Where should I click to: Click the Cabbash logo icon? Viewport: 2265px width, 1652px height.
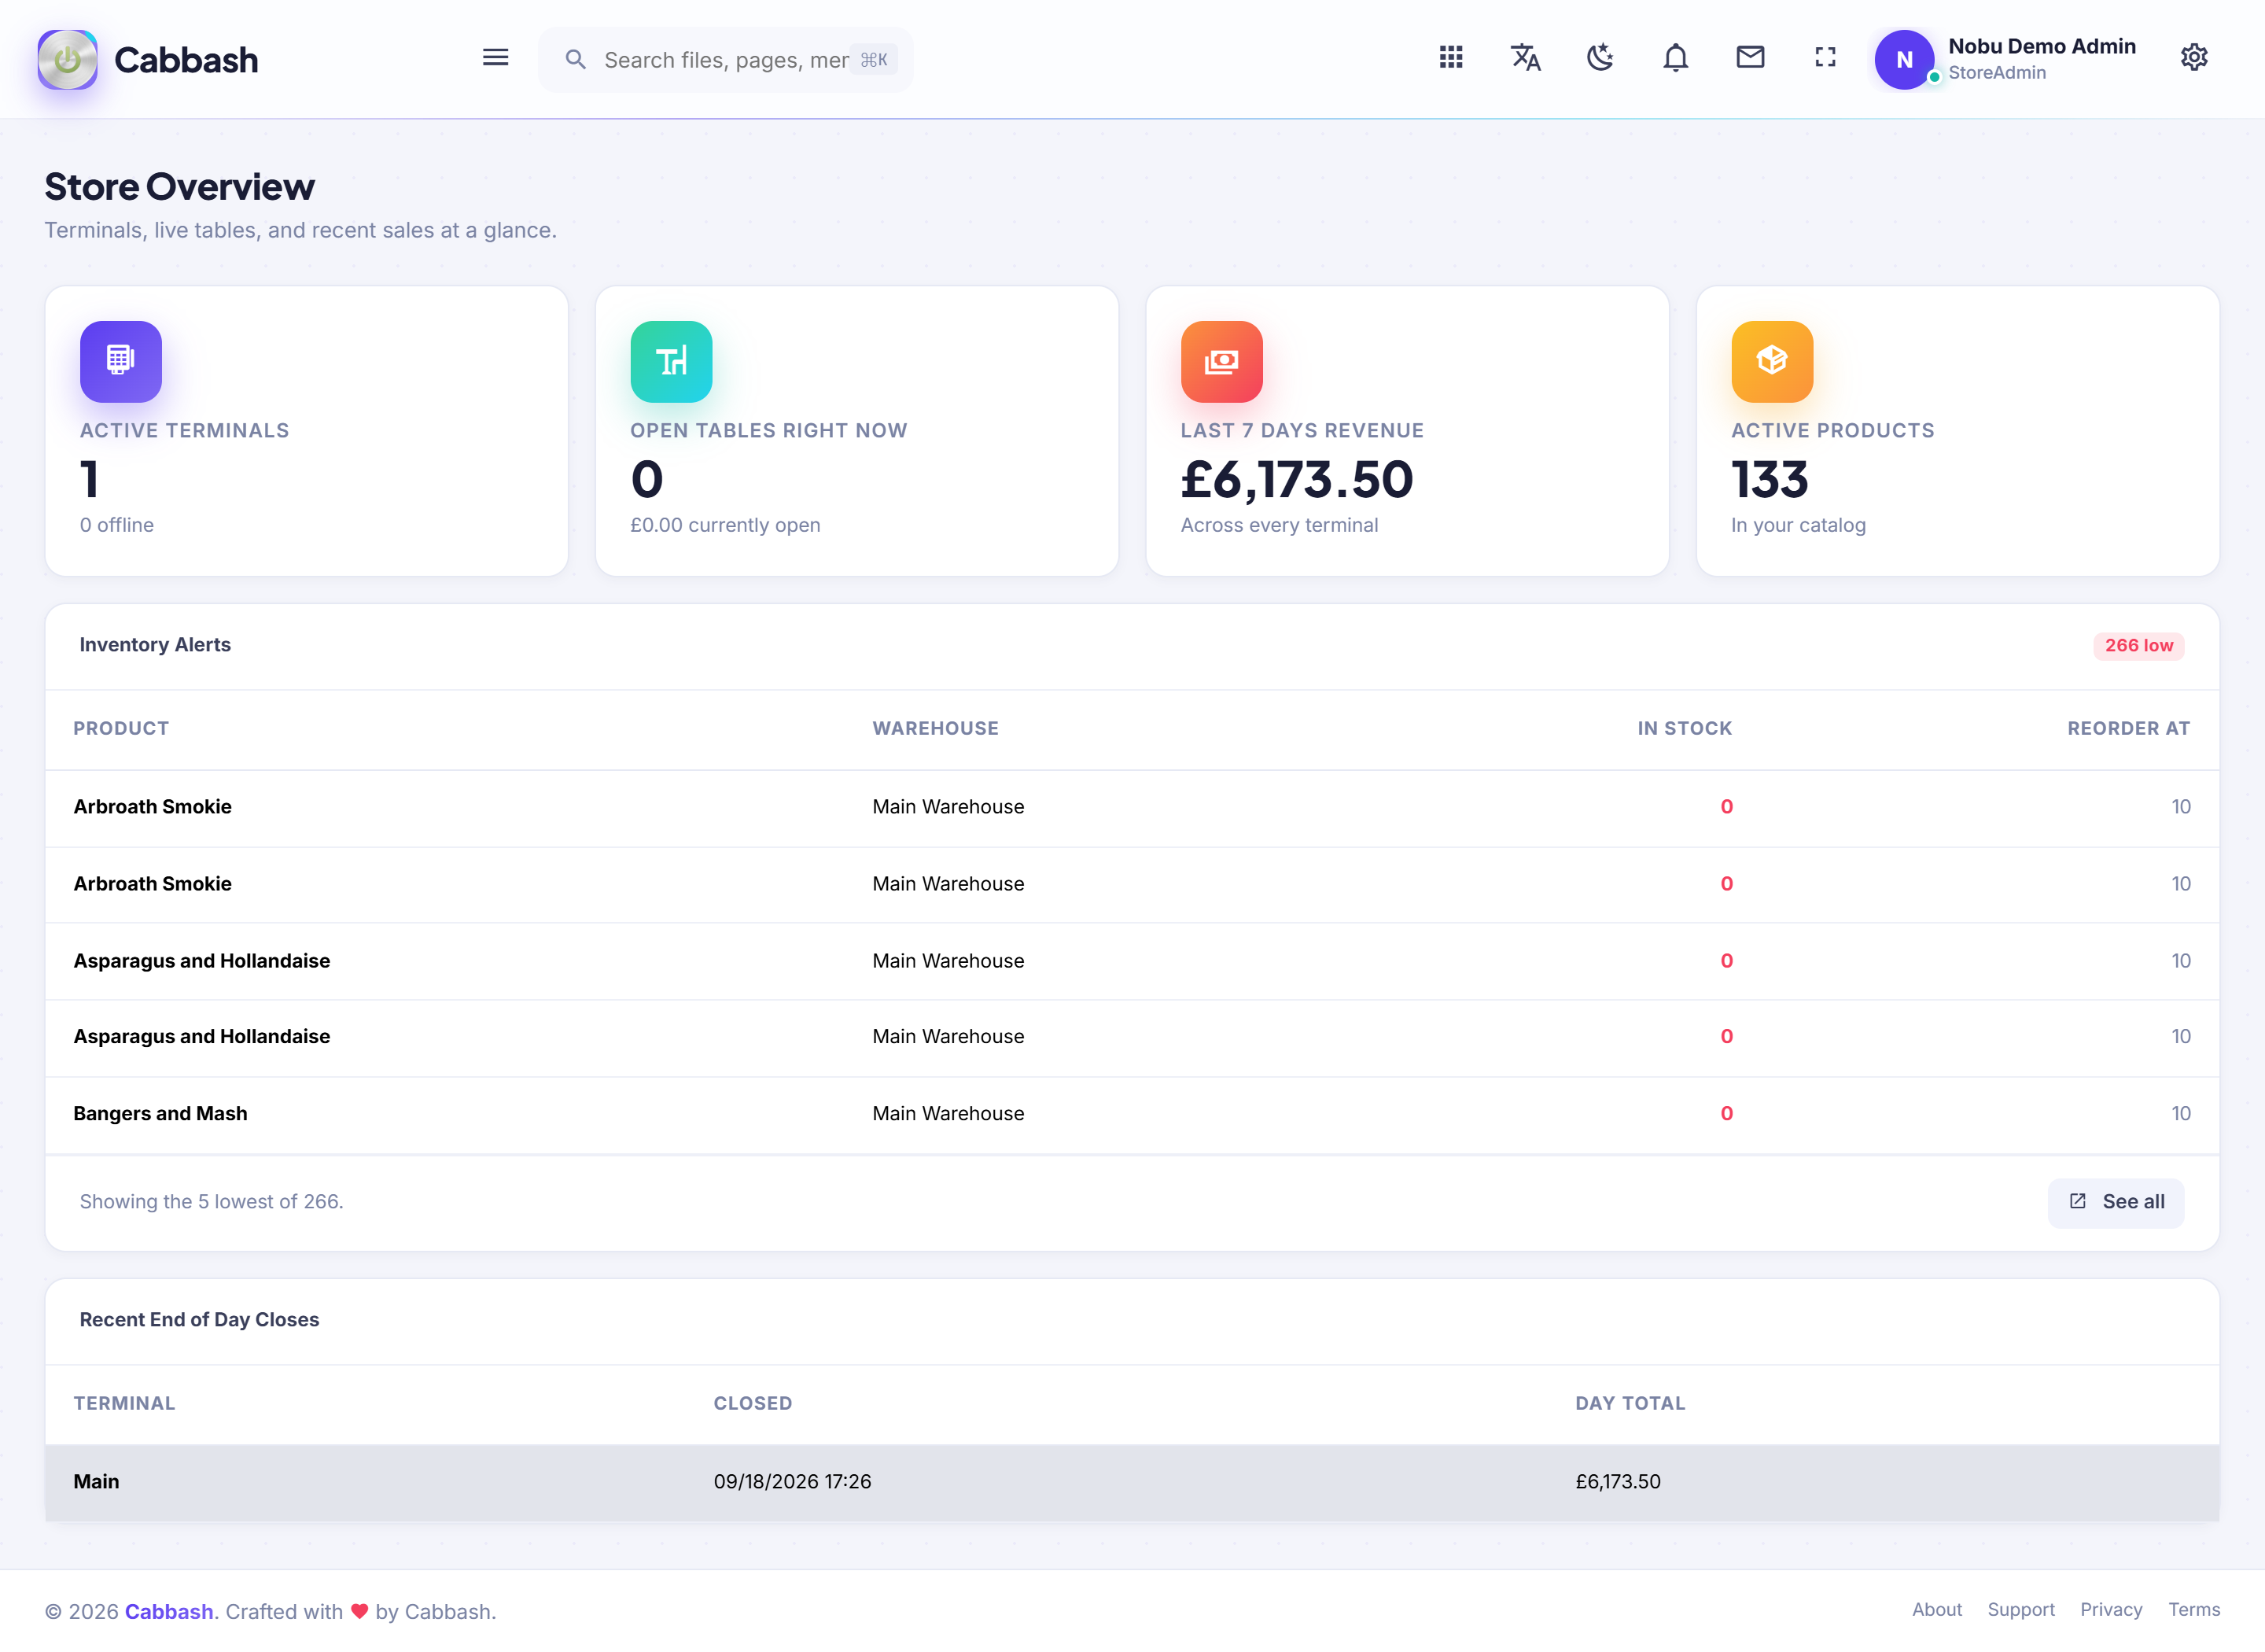pos(67,60)
